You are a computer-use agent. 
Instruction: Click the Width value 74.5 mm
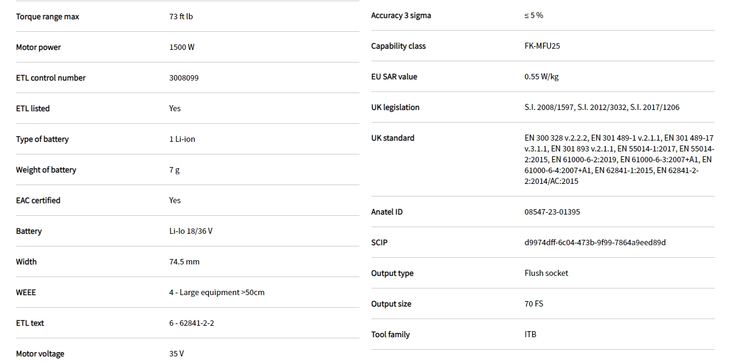(184, 262)
